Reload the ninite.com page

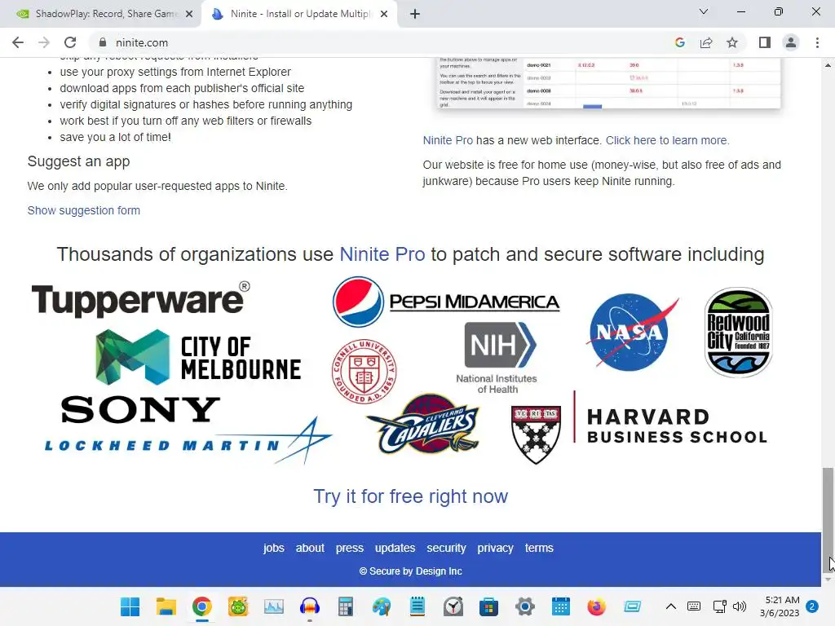70,42
